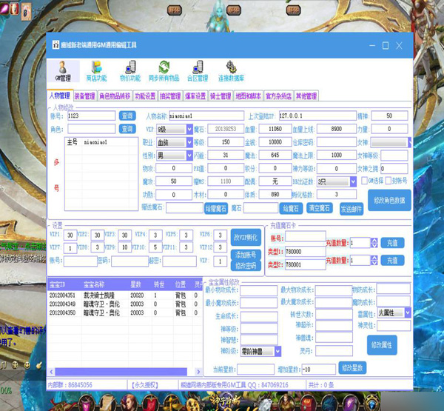Switch to the 骑士管理 tab
Image resolution: width=444 pixels, height=411 pixels.
click(221, 96)
